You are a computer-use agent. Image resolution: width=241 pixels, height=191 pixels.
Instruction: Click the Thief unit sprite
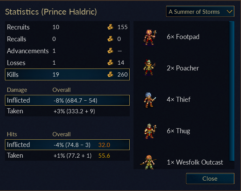tap(150, 100)
